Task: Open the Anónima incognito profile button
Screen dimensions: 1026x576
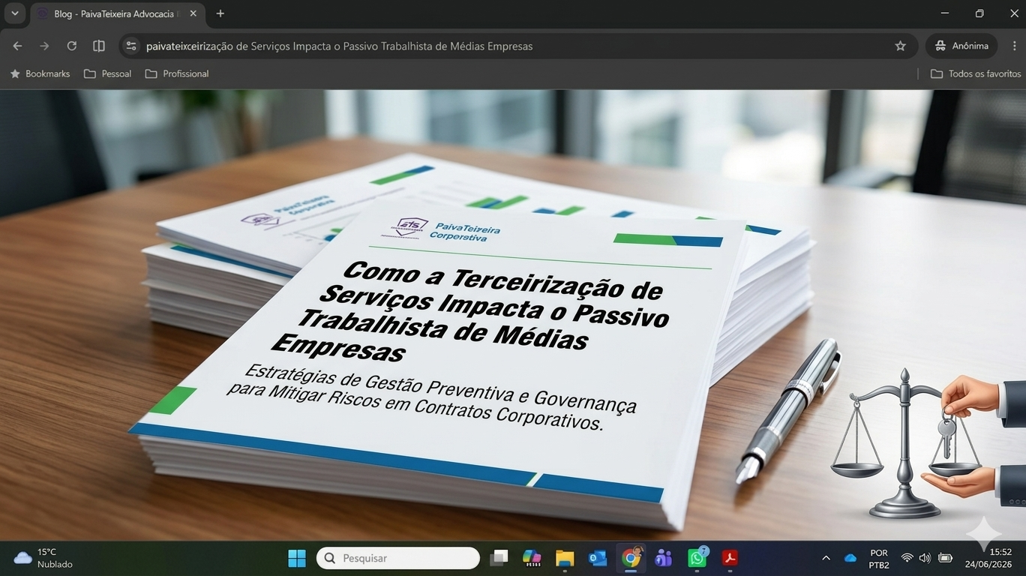Action: tap(961, 46)
